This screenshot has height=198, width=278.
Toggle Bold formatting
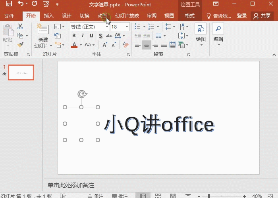[x=74, y=36]
